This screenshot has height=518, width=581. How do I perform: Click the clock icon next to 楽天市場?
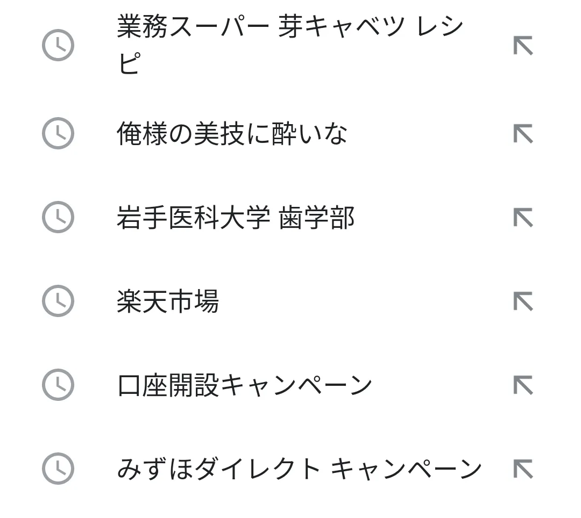(58, 301)
